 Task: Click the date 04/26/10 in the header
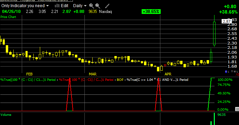coord(11,12)
